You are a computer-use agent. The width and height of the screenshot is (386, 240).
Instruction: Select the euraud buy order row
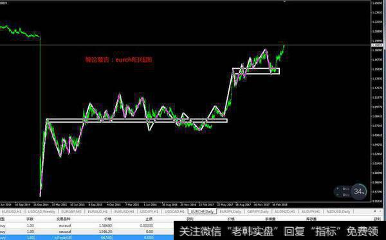tap(87, 225)
